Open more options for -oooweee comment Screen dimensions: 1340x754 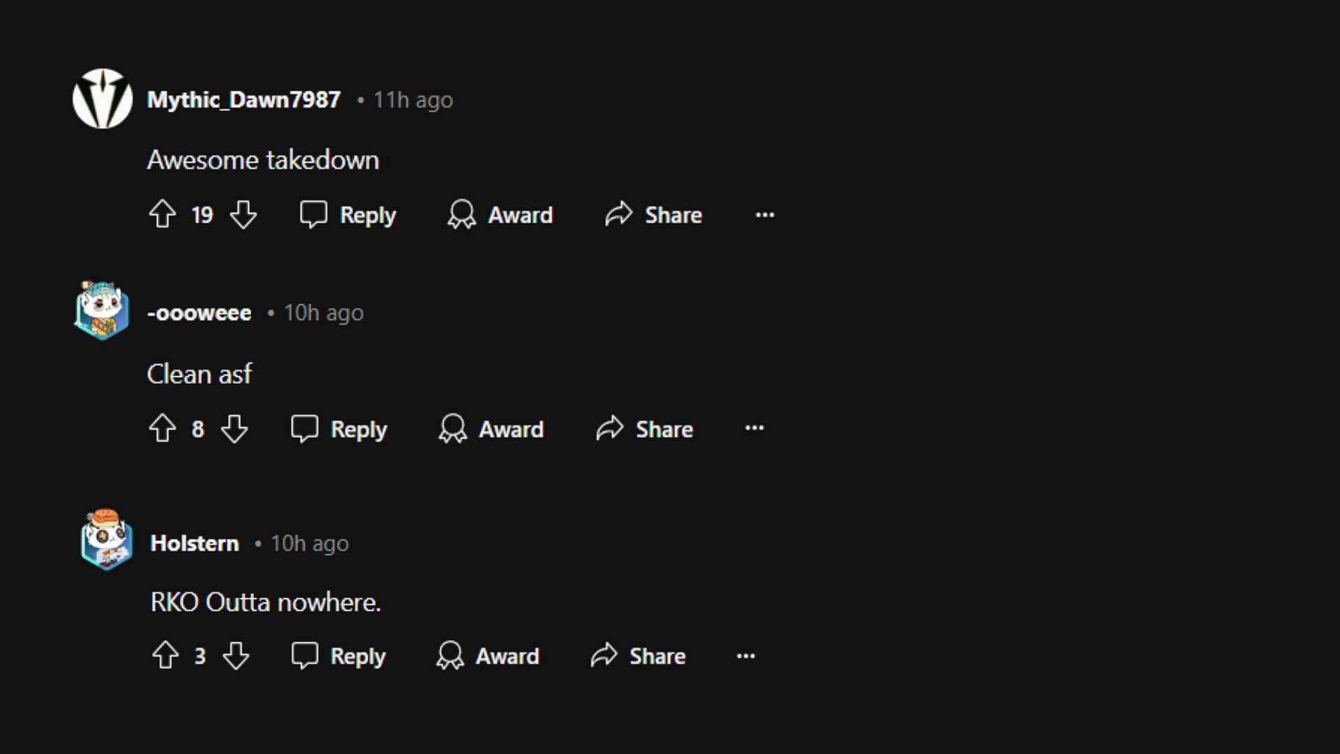coord(754,427)
